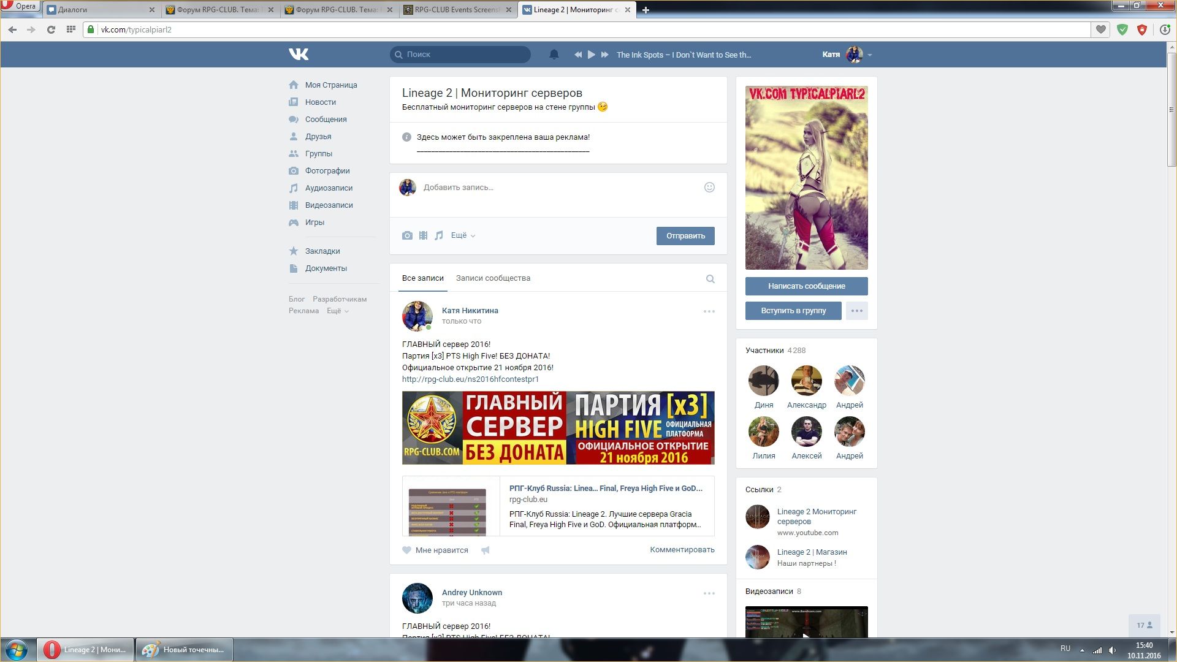Click the Документы document icon

click(x=294, y=268)
